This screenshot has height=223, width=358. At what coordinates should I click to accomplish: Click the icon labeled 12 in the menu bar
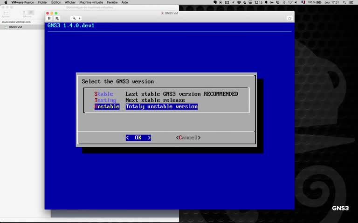coord(258,2)
